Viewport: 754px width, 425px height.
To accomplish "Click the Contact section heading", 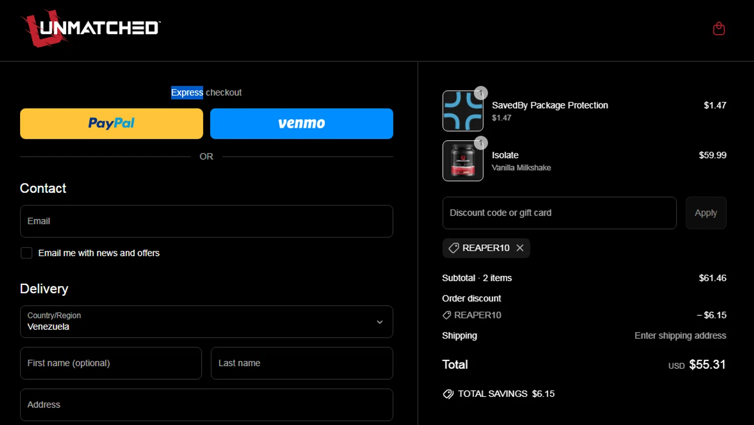I will pos(43,188).
